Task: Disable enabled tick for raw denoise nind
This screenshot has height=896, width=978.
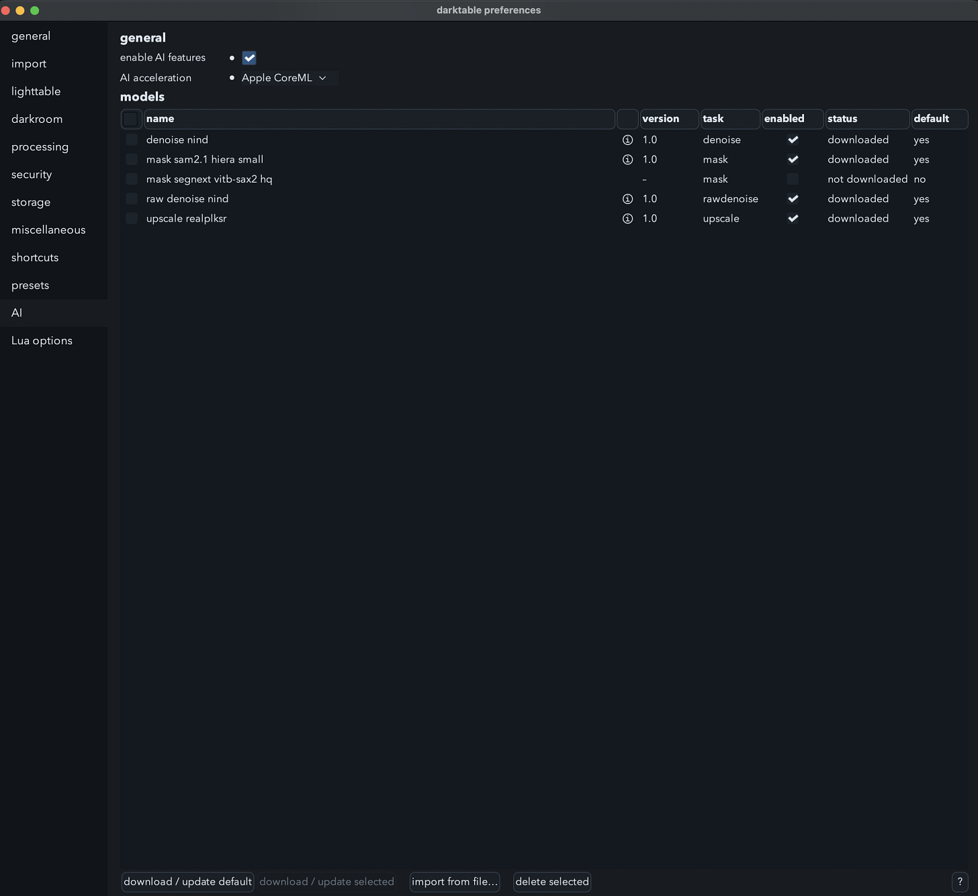Action: pos(793,199)
